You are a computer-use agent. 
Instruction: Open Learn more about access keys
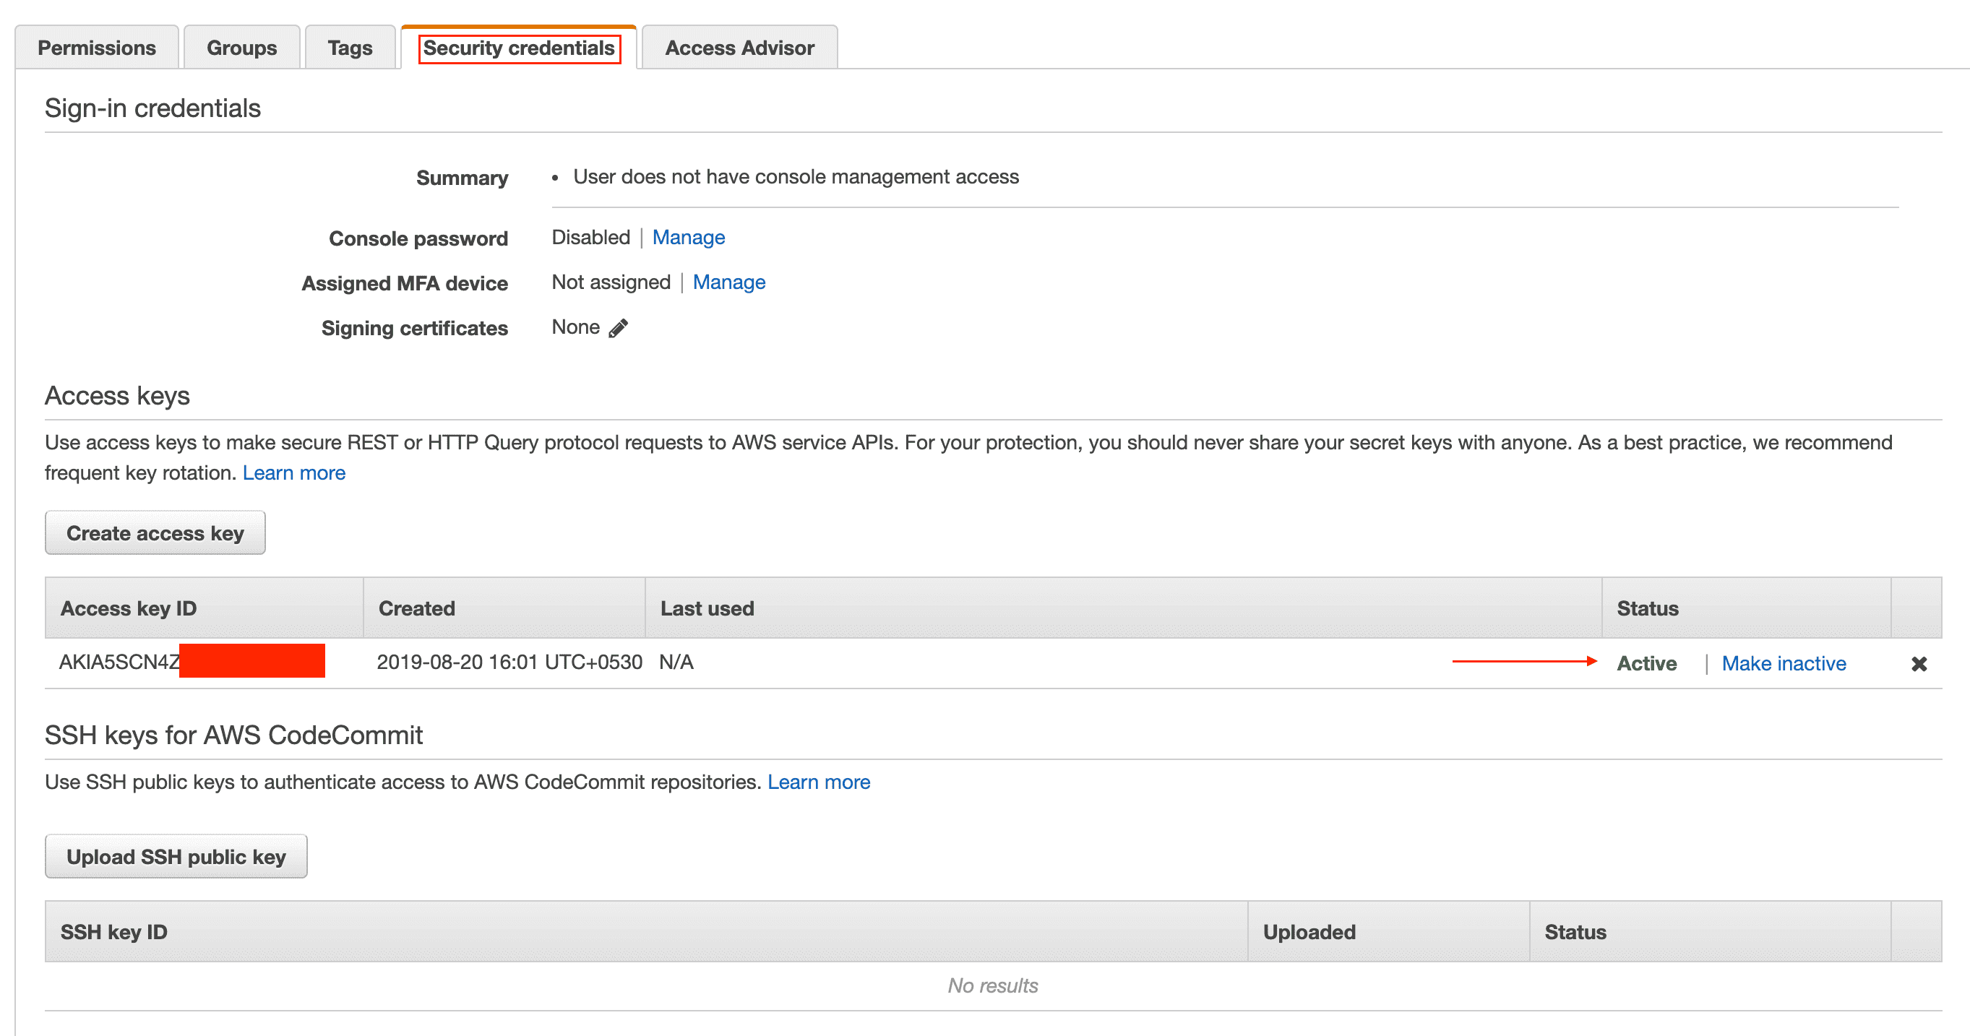tap(293, 472)
